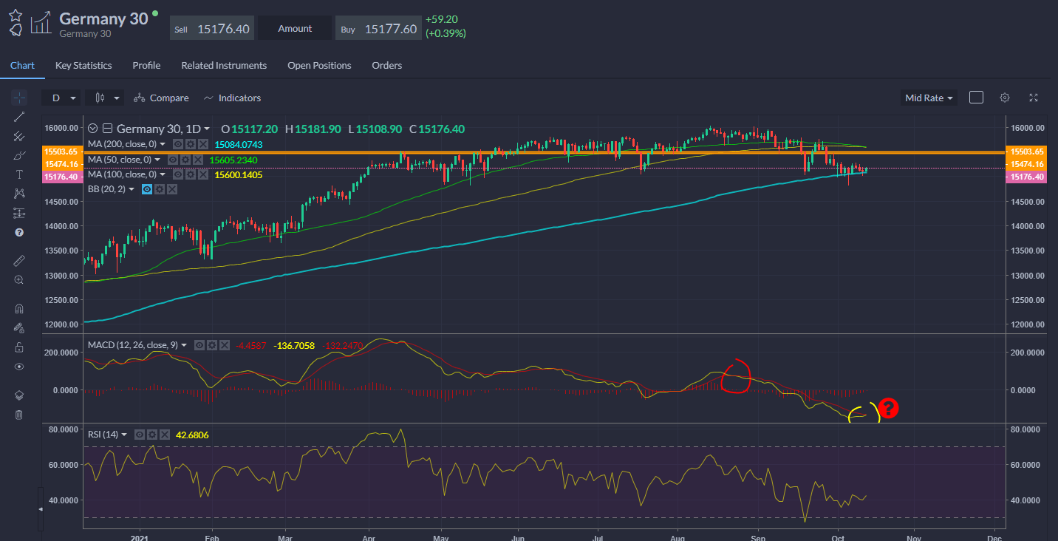The width and height of the screenshot is (1058, 541).
Task: Open chart settings gear icon
Action: (1005, 98)
